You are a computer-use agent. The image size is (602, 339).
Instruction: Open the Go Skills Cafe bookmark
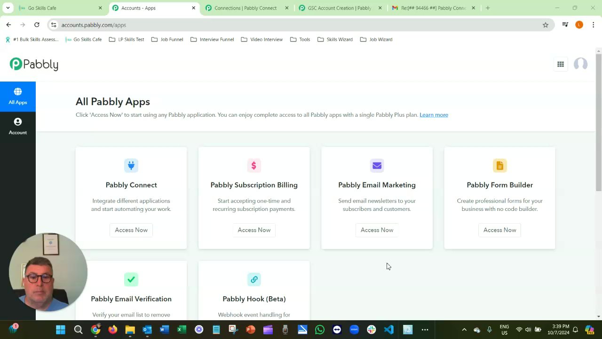click(x=84, y=40)
